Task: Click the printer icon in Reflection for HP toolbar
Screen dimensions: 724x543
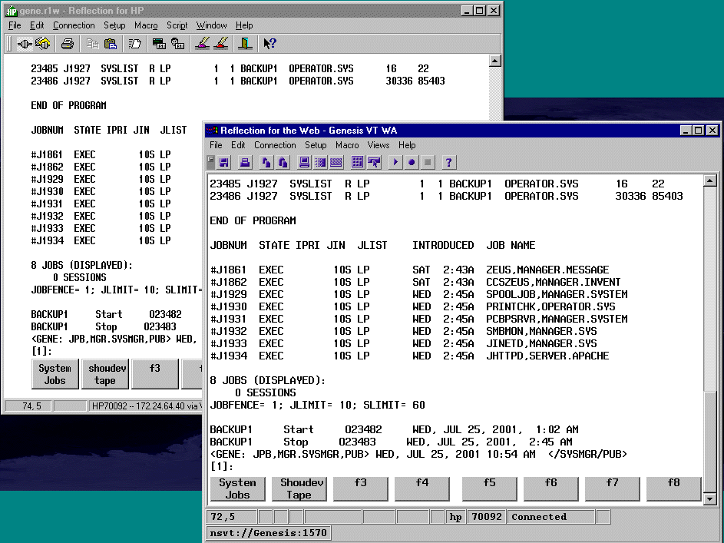Action: 68,44
